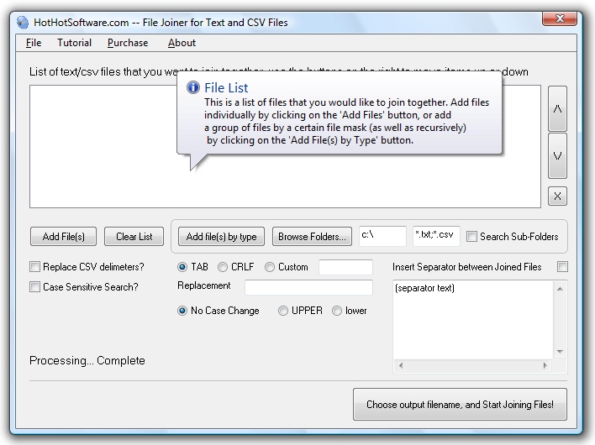
Task: Select UPPER case radio option
Action: pos(283,311)
